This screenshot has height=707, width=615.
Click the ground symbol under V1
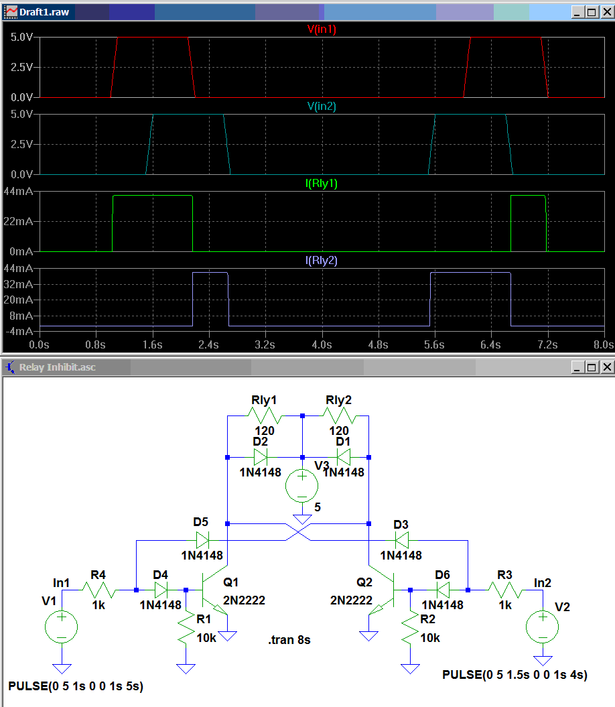point(62,668)
